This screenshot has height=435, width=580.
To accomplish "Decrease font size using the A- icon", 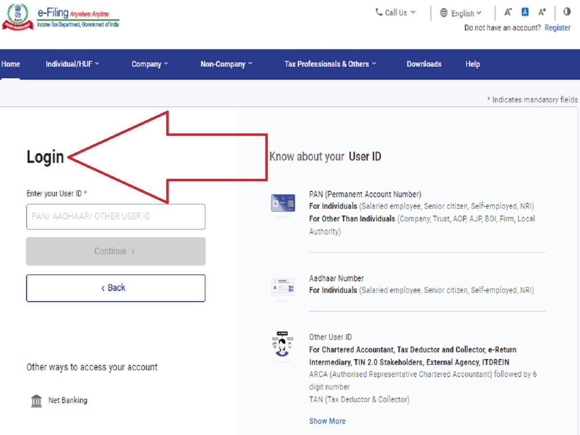I will 507,13.
